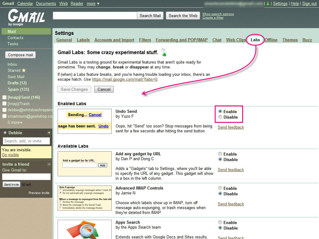The width and height of the screenshot is (319, 239).
Task: Cancel the Labs changes
Action: click(104, 89)
